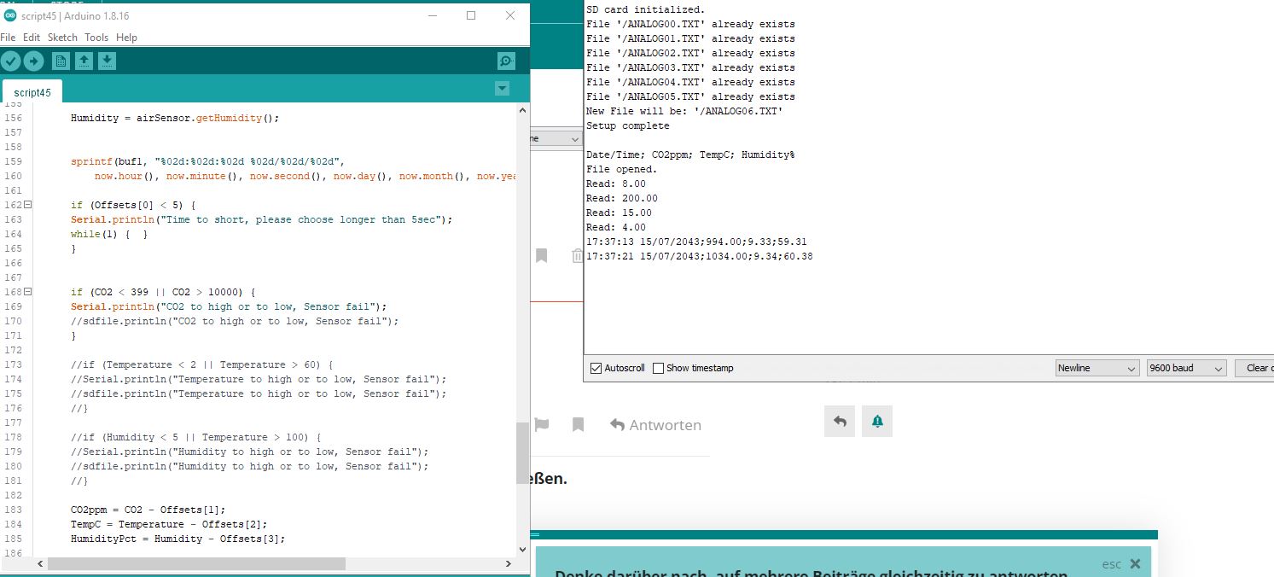The height and width of the screenshot is (577, 1274).
Task: Change the 9600 baud rate dropdown
Action: (x=1186, y=367)
